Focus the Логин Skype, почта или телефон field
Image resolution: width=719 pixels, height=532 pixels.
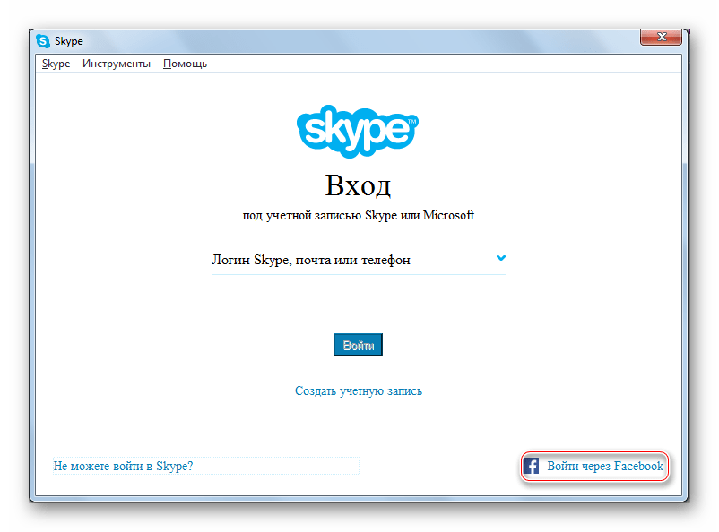(x=350, y=261)
